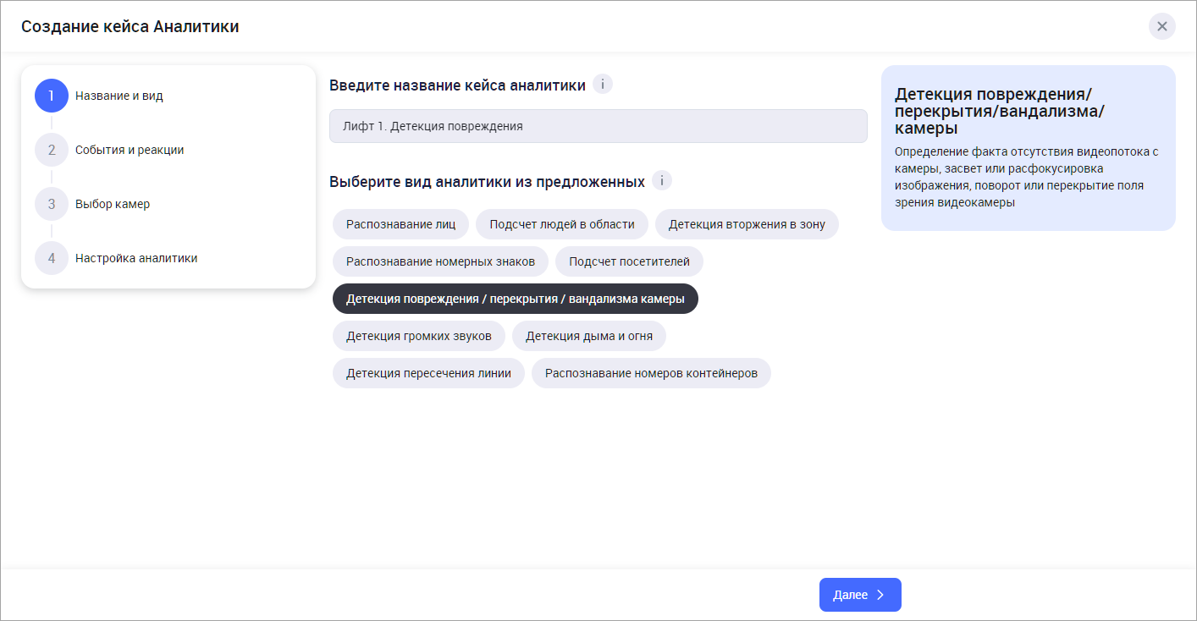Select Распознавание номеров контейнеров option
Image resolution: width=1197 pixels, height=621 pixels.
pos(650,373)
